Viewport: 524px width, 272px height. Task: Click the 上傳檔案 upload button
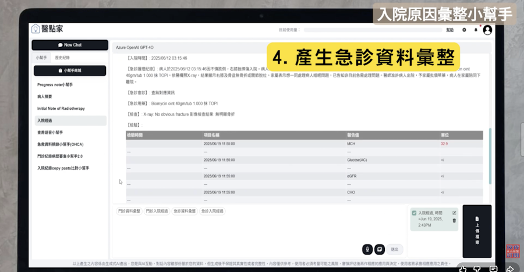[476, 231]
